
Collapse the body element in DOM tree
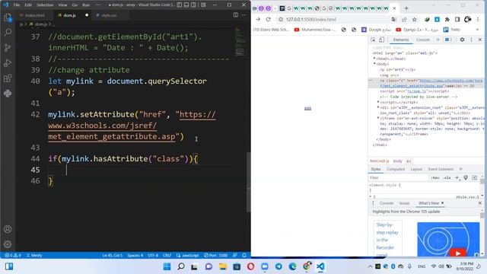(x=374, y=64)
